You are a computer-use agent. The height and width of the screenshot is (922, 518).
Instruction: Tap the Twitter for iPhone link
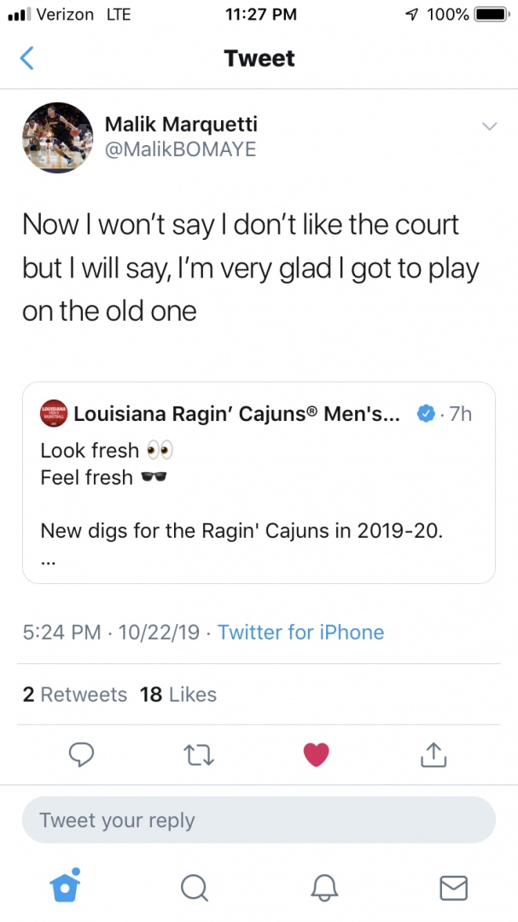[300, 633]
